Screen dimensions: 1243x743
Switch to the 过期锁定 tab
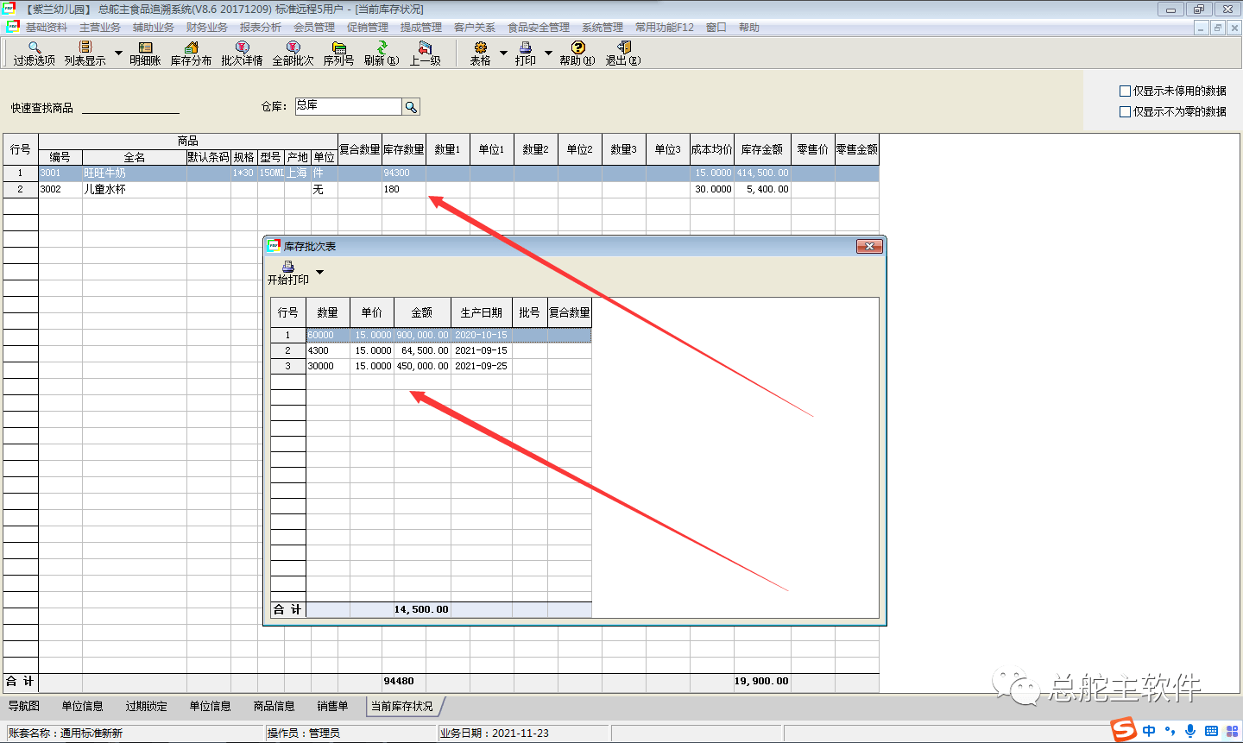(147, 706)
